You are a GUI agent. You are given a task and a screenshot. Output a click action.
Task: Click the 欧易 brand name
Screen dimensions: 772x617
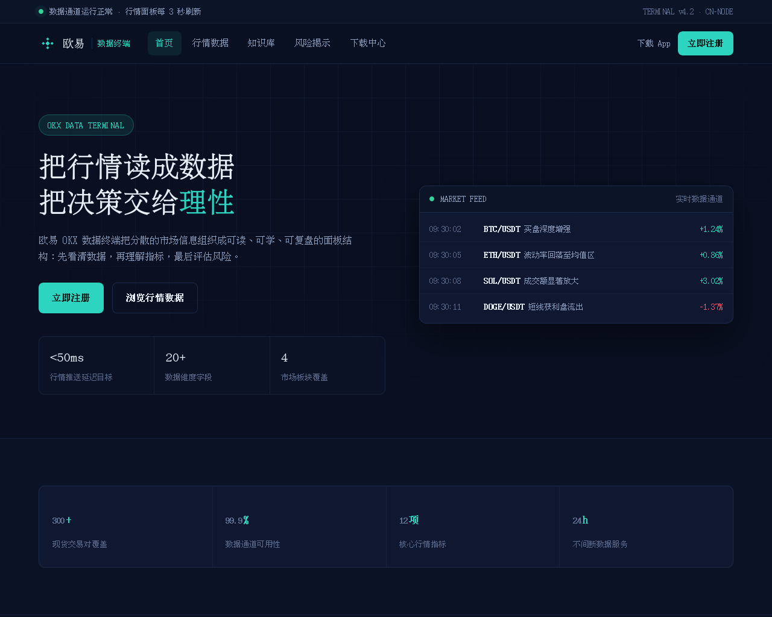(74, 43)
